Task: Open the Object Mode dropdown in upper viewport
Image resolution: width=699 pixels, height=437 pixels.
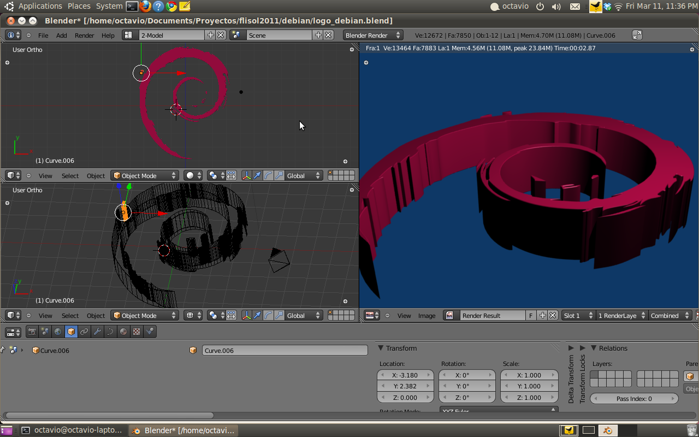Action: pos(145,176)
